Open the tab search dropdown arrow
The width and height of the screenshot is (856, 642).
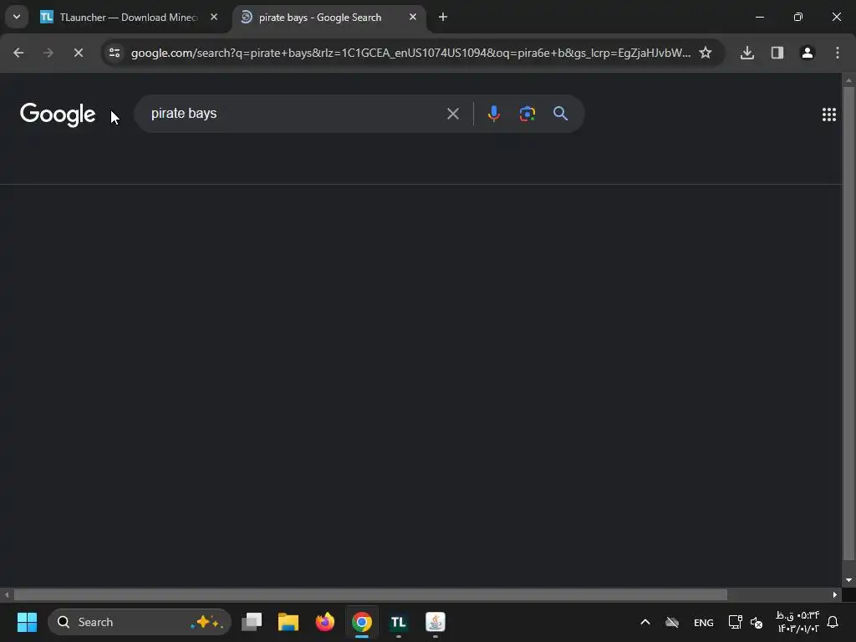(17, 17)
